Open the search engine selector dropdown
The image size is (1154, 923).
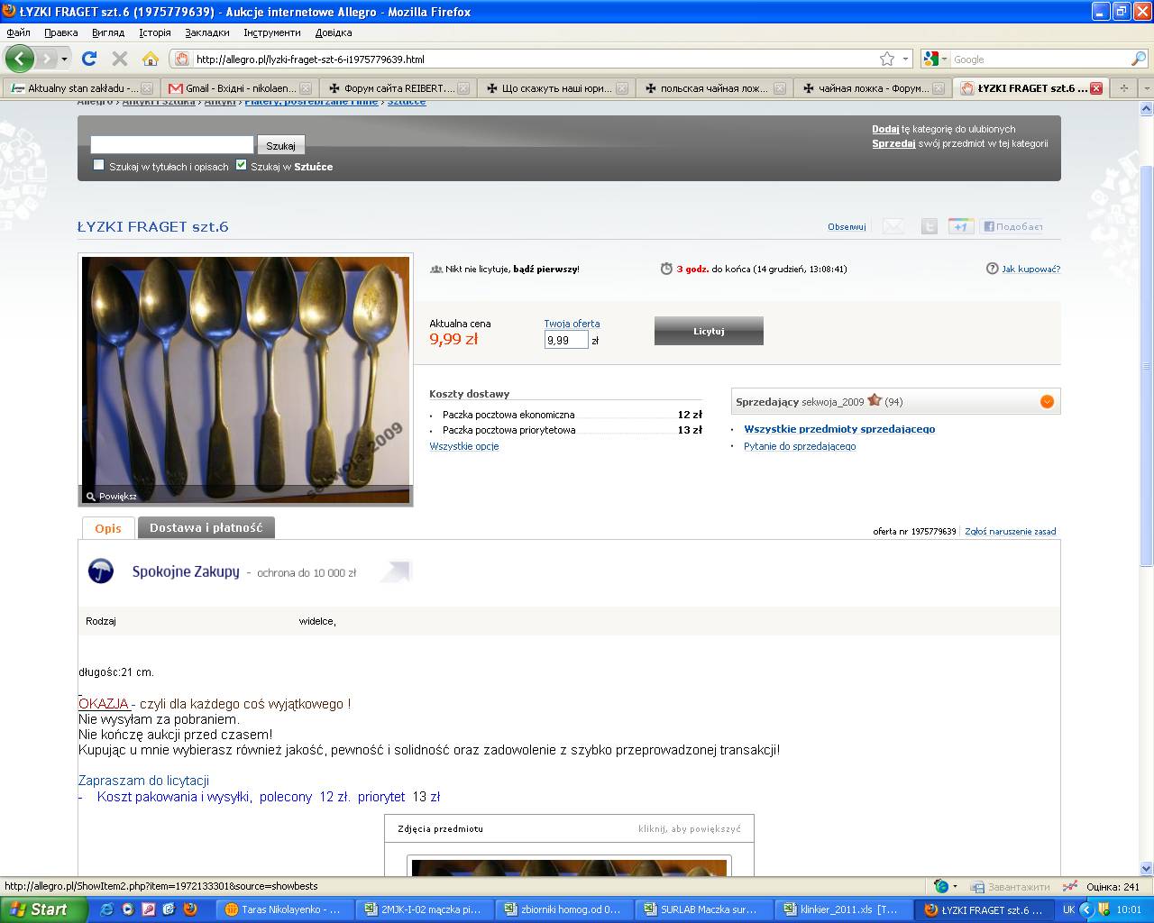pyautogui.click(x=934, y=59)
